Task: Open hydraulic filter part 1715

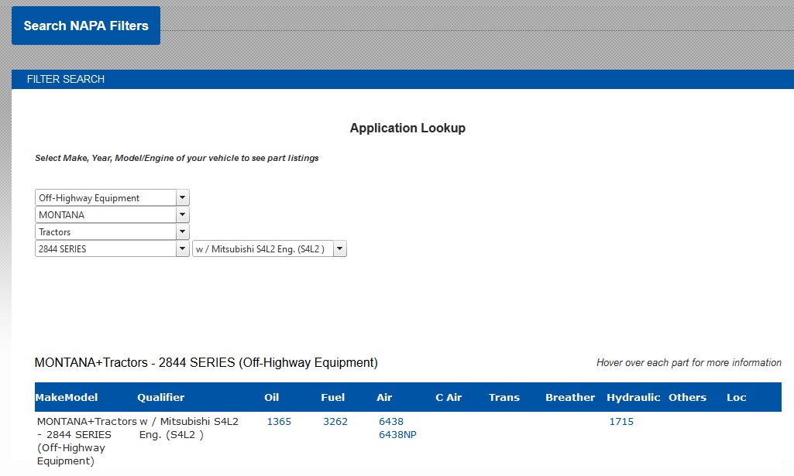Action: point(621,421)
